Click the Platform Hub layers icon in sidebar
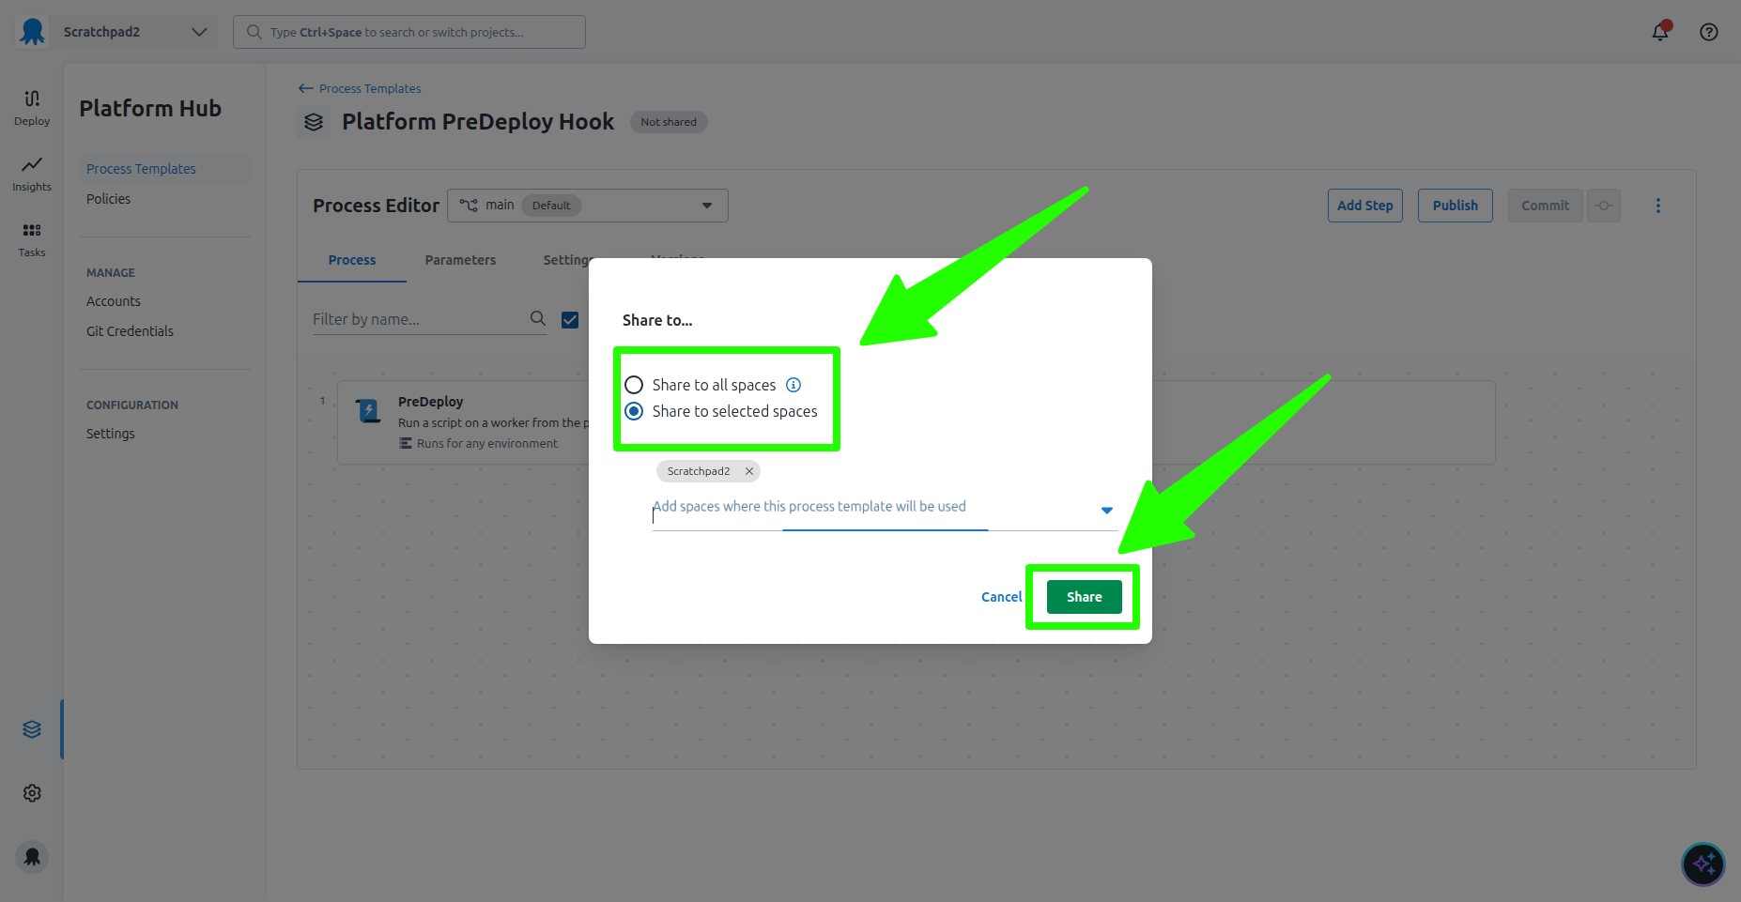Viewport: 1741px width, 902px height. coord(31,728)
